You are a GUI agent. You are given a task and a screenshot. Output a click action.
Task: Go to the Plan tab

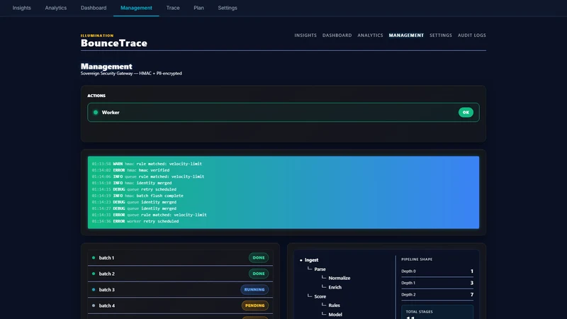(x=198, y=8)
